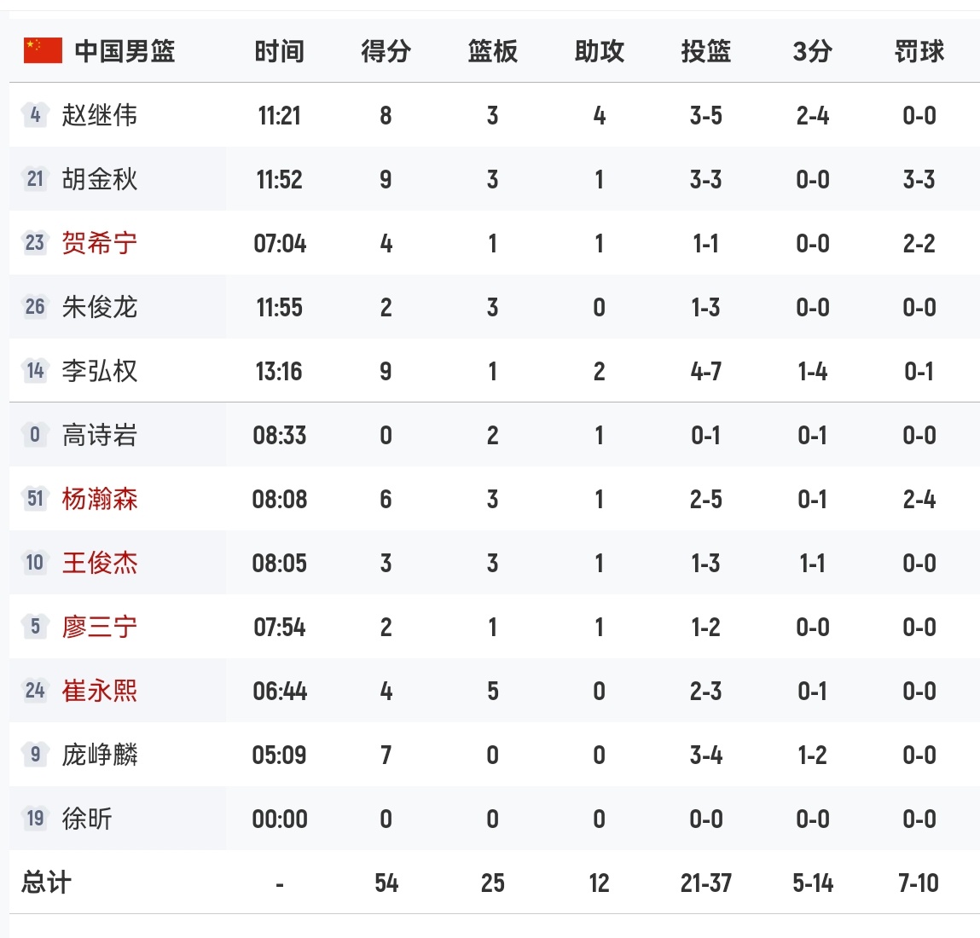Click jersey number 24 badge for 崔永熙

point(35,691)
